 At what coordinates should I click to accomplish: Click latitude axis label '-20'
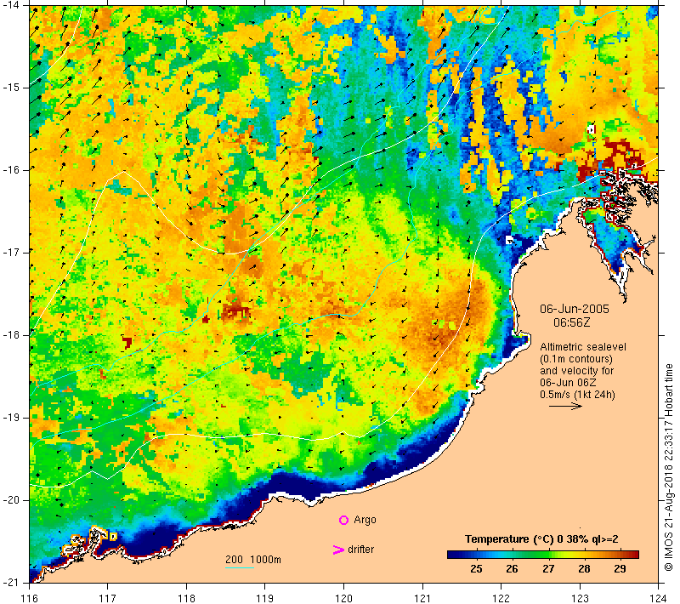(10, 500)
